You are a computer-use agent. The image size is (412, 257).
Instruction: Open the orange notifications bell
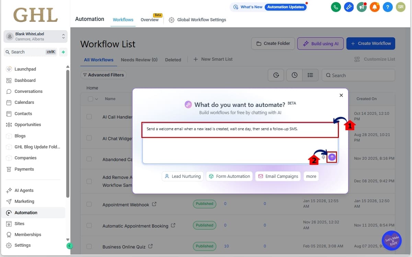375,7
